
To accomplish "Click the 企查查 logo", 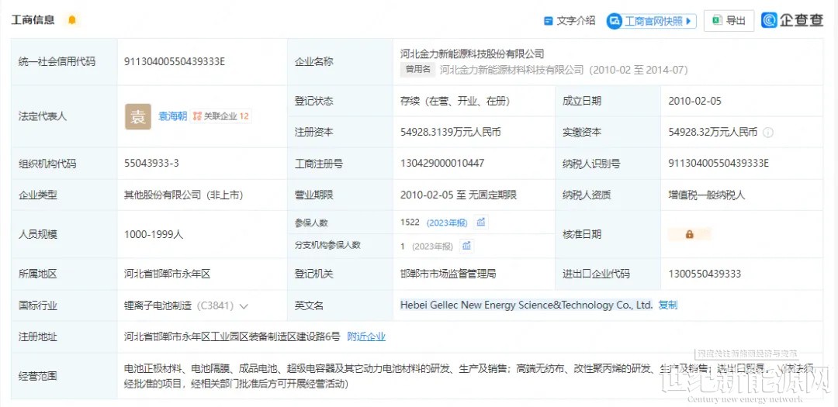I will (792, 21).
